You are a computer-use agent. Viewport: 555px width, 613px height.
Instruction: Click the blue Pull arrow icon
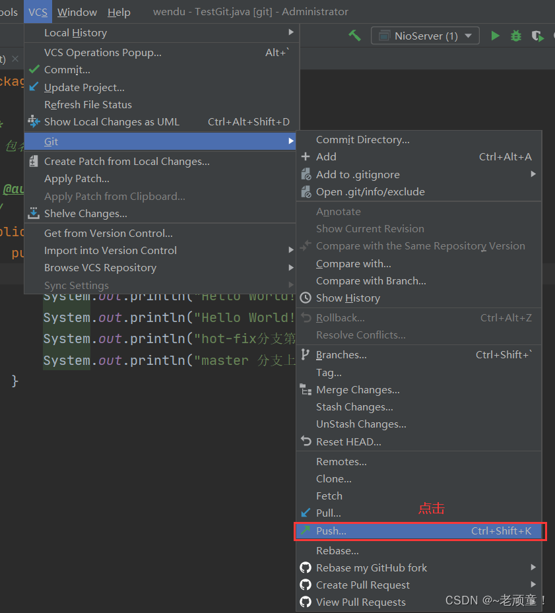306,513
